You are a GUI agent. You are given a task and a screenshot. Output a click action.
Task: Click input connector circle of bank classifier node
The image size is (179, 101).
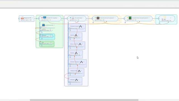(x=67, y=19)
